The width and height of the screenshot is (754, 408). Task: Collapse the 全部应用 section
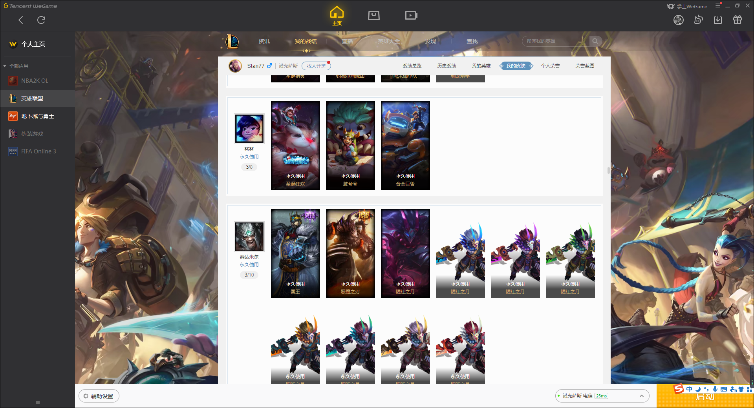pos(5,66)
